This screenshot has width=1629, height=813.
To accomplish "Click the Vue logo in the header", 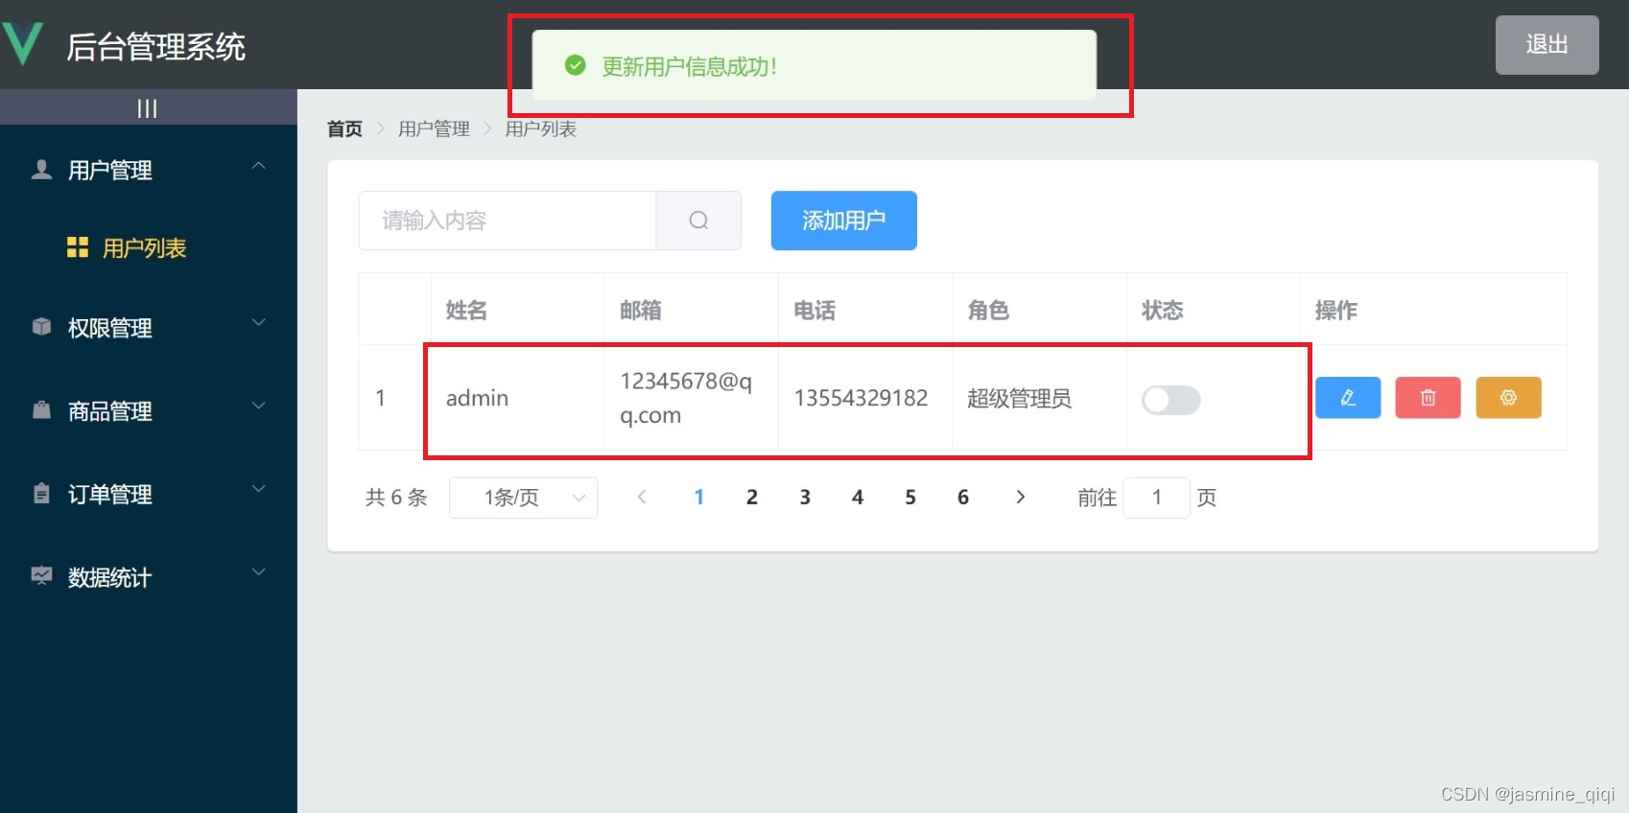I will pos(21,44).
